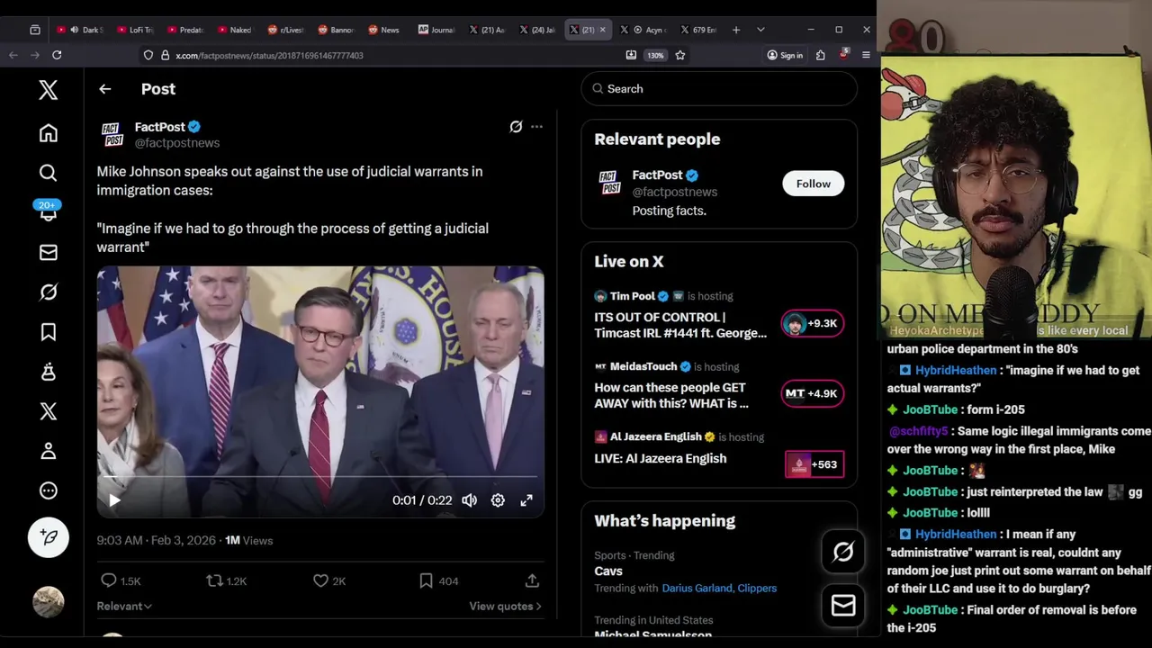Mute the video volume icon
Screen dimensions: 1152x648
[x=469, y=500]
